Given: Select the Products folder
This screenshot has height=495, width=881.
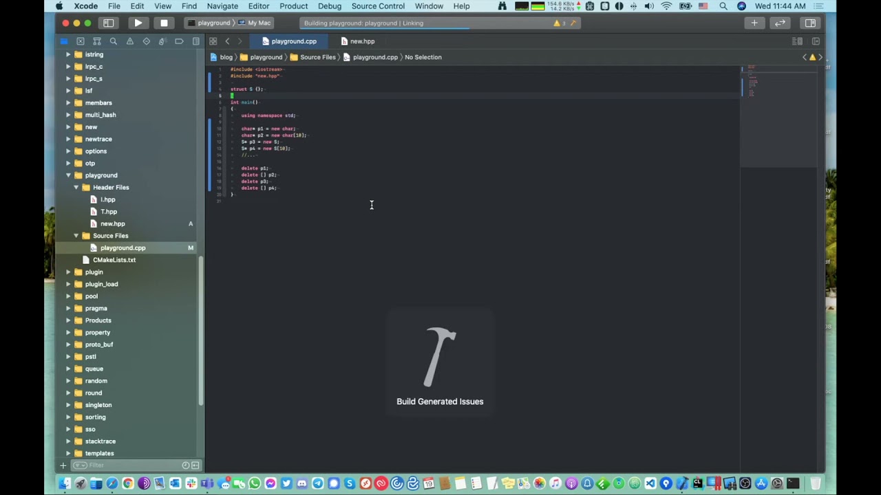Looking at the screenshot, I should coord(98,320).
